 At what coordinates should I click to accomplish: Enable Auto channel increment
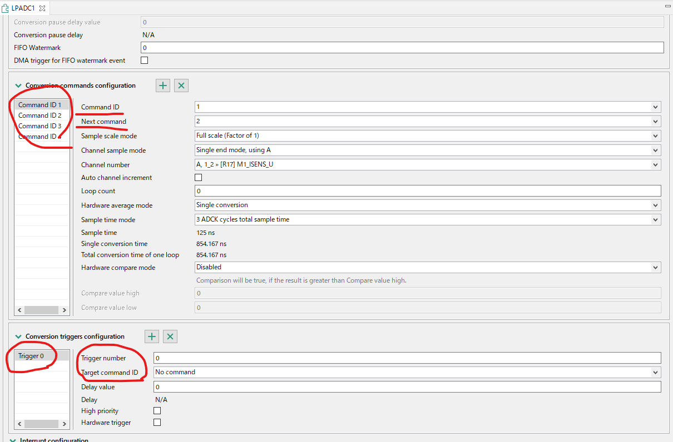198,177
